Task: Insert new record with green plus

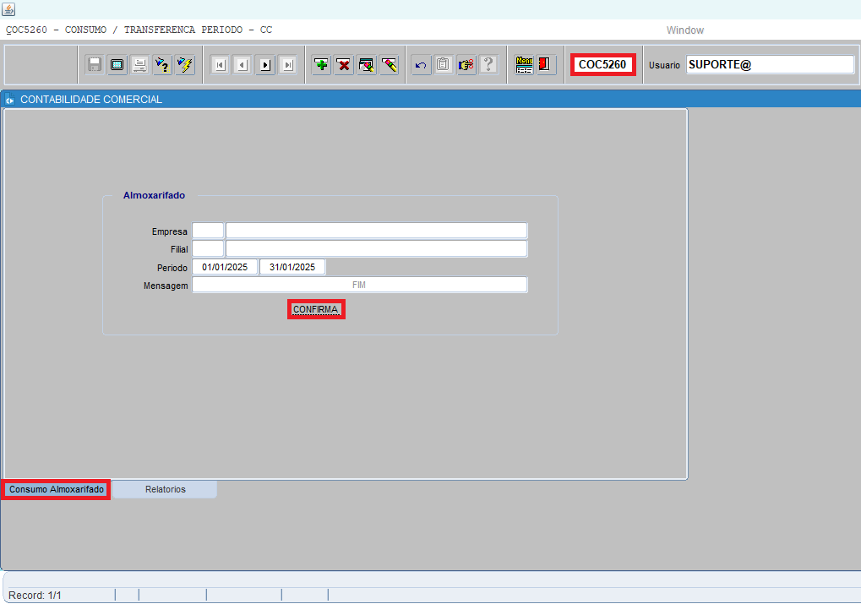Action: pyautogui.click(x=321, y=65)
